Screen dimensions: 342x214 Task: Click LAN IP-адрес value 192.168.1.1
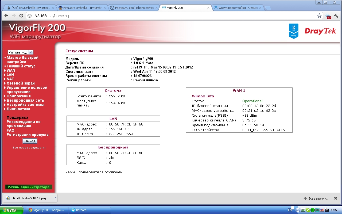119,129
